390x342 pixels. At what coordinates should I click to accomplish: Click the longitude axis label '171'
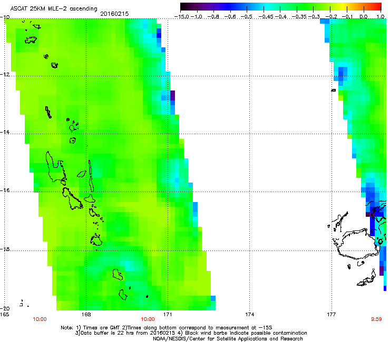pos(168,315)
